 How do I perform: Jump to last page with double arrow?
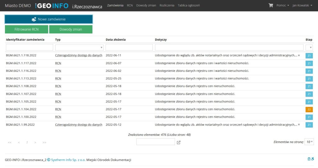[x=44, y=142]
